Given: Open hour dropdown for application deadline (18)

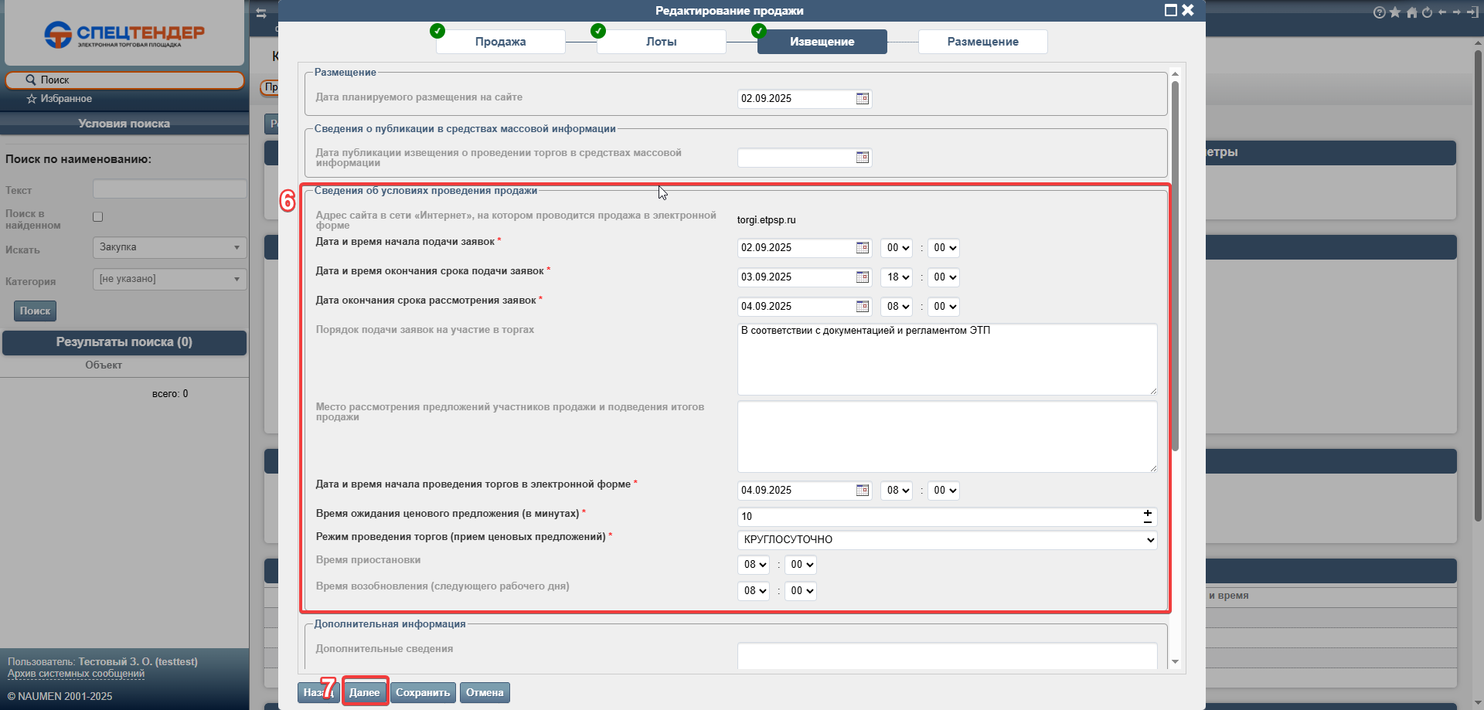Looking at the screenshot, I should coord(897,277).
